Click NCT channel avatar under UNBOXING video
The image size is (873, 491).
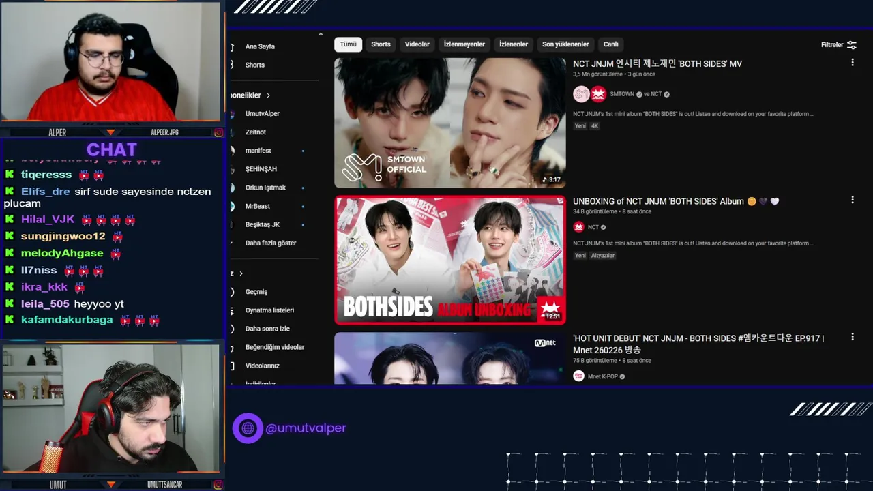578,227
